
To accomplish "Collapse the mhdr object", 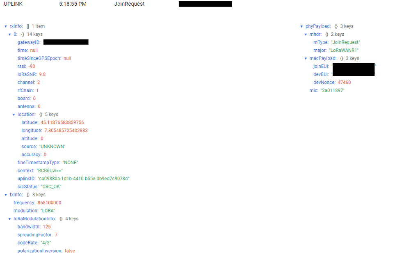I will (x=306, y=34).
